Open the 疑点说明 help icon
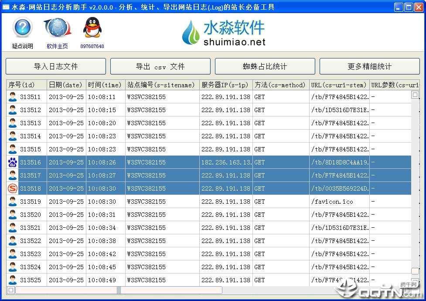The image size is (426, 301). 23,27
